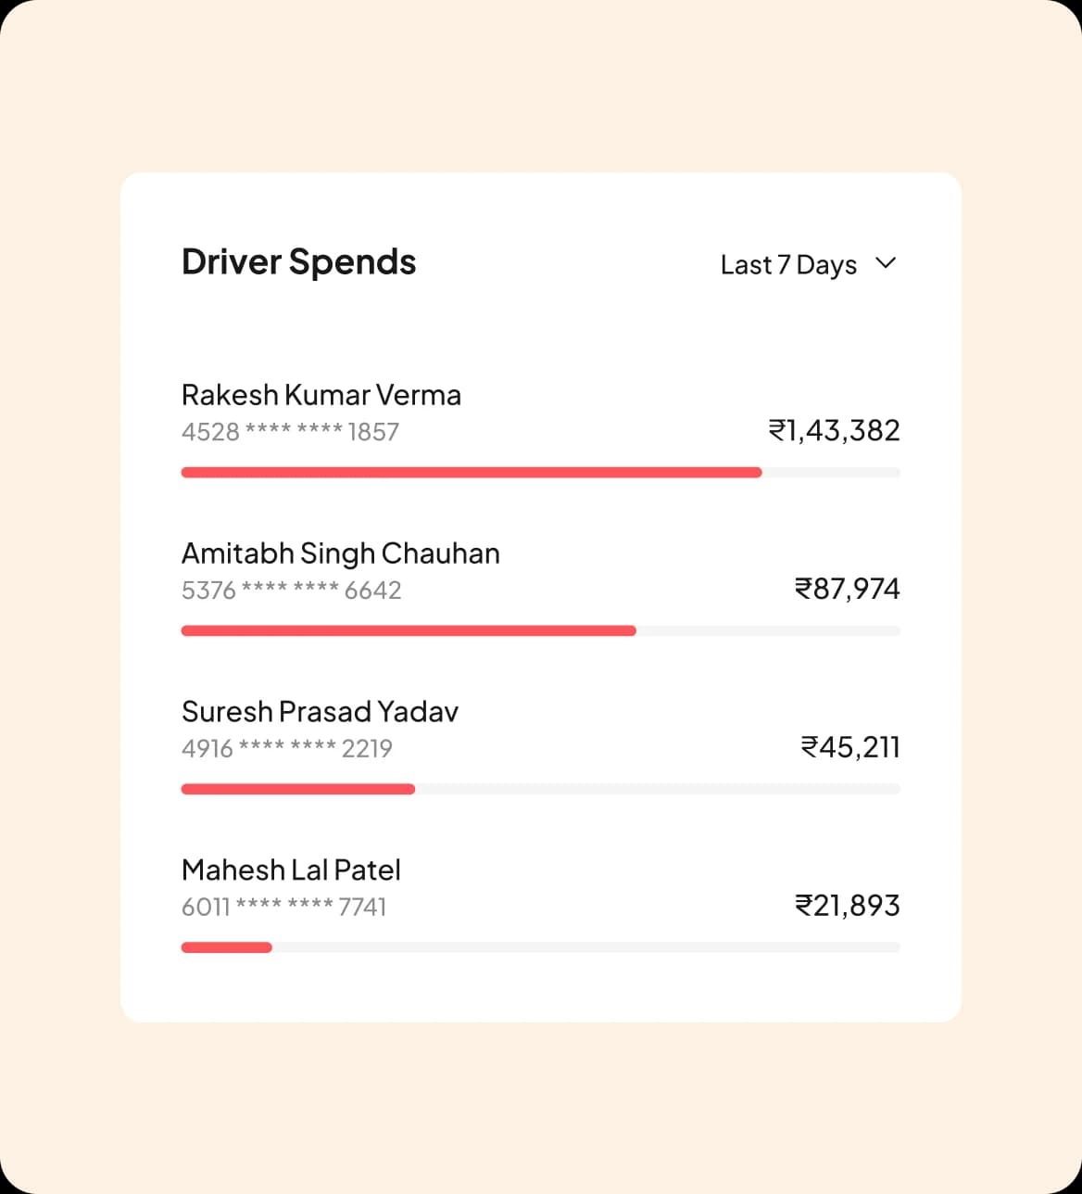Click the ₹1,43,382 spend amount
Image resolution: width=1082 pixels, height=1194 pixels.
pos(834,430)
